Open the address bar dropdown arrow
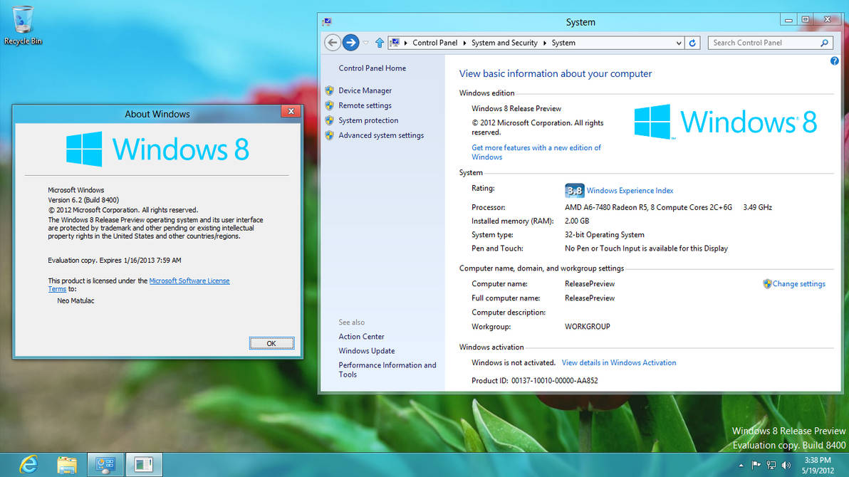The image size is (849, 477). click(679, 43)
